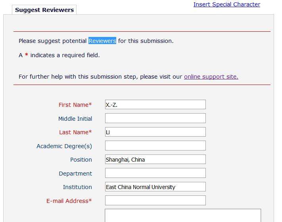Click the empty Academic Degree(s) field

pos(155,146)
